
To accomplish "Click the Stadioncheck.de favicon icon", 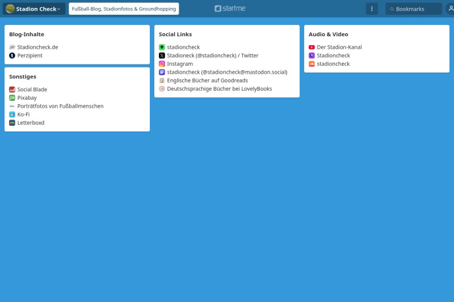I will pyautogui.click(x=12, y=47).
